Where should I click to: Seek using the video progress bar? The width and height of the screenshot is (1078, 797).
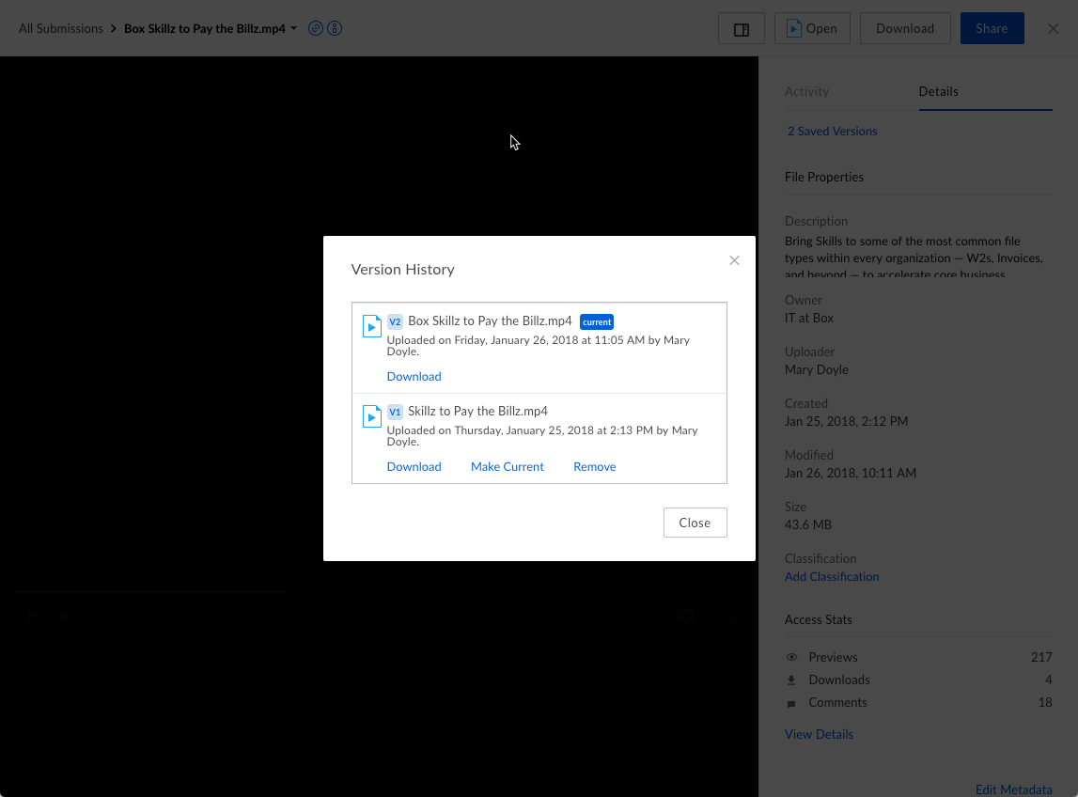[x=376, y=593]
